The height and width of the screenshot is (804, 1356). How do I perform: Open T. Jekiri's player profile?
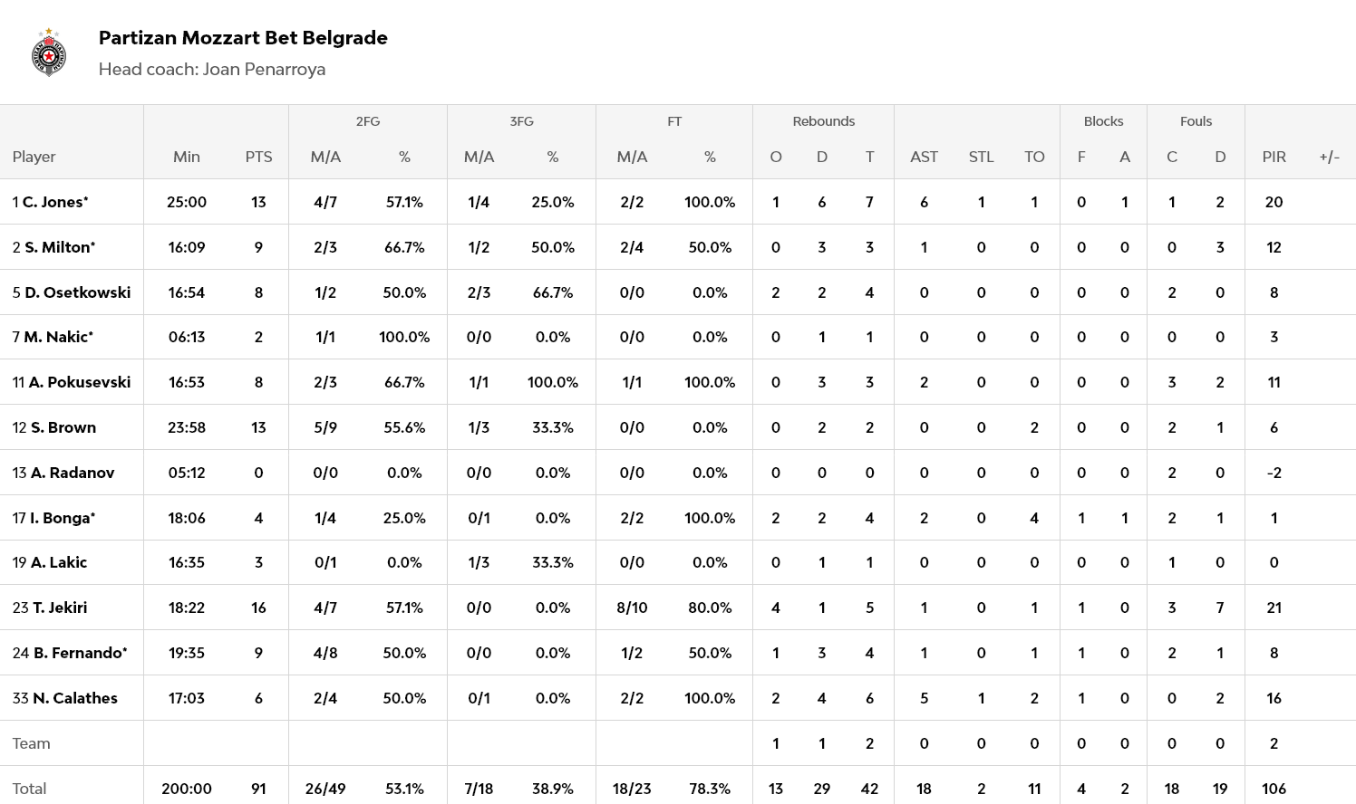(60, 608)
